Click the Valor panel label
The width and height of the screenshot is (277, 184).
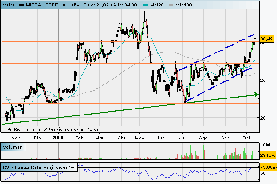(x=9, y=5)
